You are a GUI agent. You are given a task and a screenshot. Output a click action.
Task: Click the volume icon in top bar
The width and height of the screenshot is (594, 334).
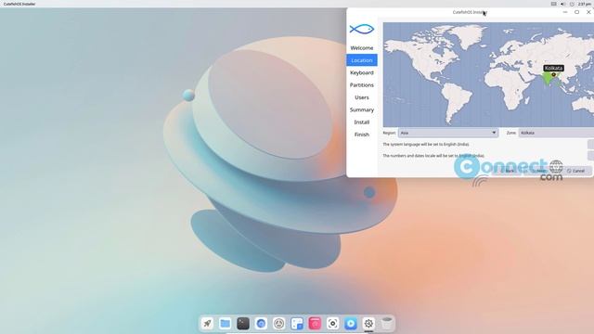pyautogui.click(x=562, y=4)
